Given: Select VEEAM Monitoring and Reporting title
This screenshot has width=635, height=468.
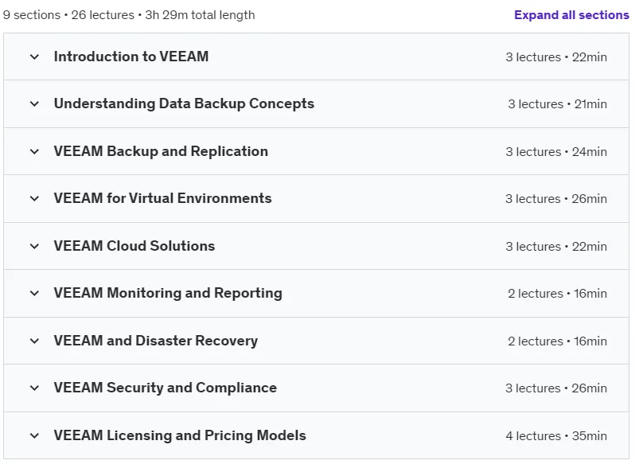Looking at the screenshot, I should (168, 293).
